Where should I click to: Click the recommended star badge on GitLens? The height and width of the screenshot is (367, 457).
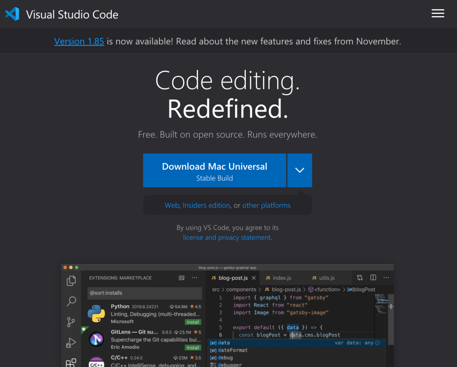tap(84, 329)
